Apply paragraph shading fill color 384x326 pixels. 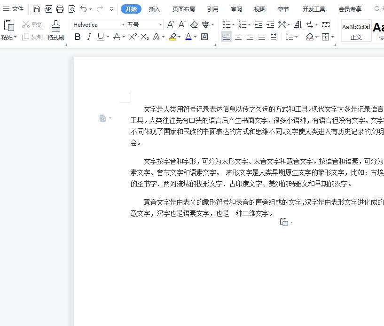coord(310,37)
